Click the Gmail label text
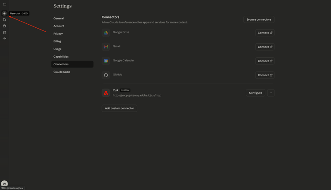The width and height of the screenshot is (331, 190). pyautogui.click(x=117, y=46)
